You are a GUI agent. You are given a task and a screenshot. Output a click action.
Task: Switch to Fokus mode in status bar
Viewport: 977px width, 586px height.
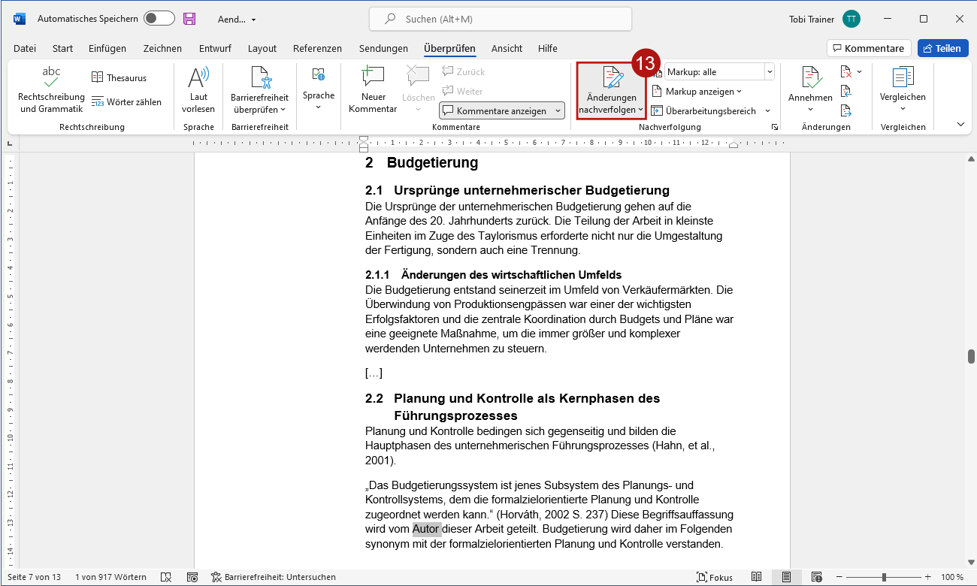pos(715,577)
